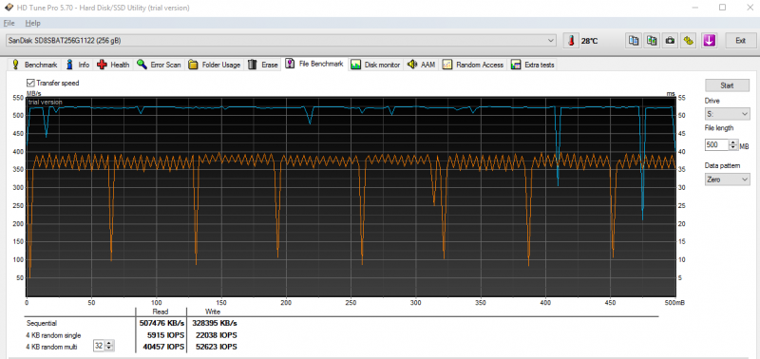Screen dimensions: 760x359
Task: Open the Error Scan magnifier tab
Action: click(159, 65)
